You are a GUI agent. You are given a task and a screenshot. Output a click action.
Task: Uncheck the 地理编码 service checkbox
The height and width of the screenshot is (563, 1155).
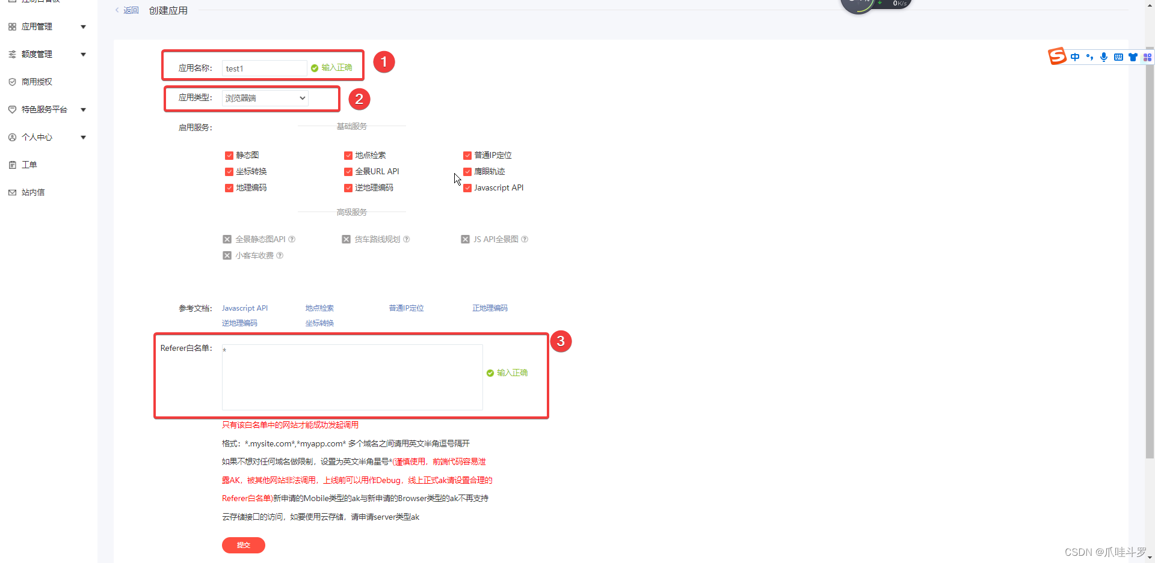[229, 188]
